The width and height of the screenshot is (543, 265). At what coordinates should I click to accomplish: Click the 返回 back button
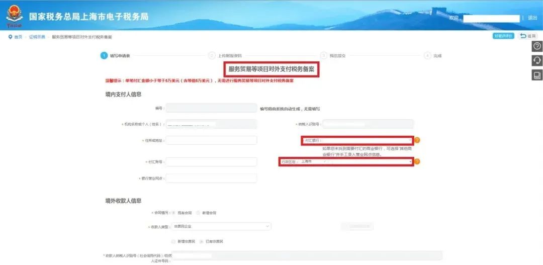[x=528, y=36]
